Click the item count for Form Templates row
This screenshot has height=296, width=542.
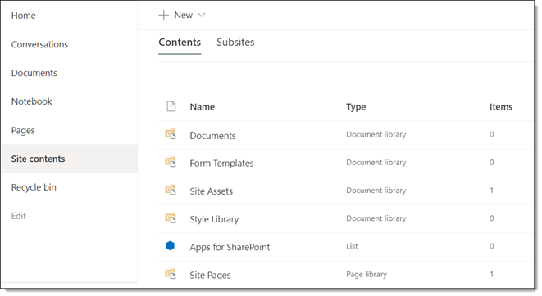click(491, 162)
